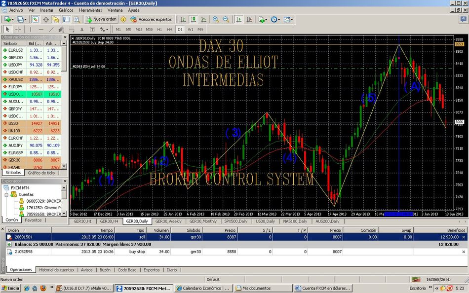Viewport: 469px width, 293px height.
Task: Set timeframe to M15
Action: [x=139, y=29]
